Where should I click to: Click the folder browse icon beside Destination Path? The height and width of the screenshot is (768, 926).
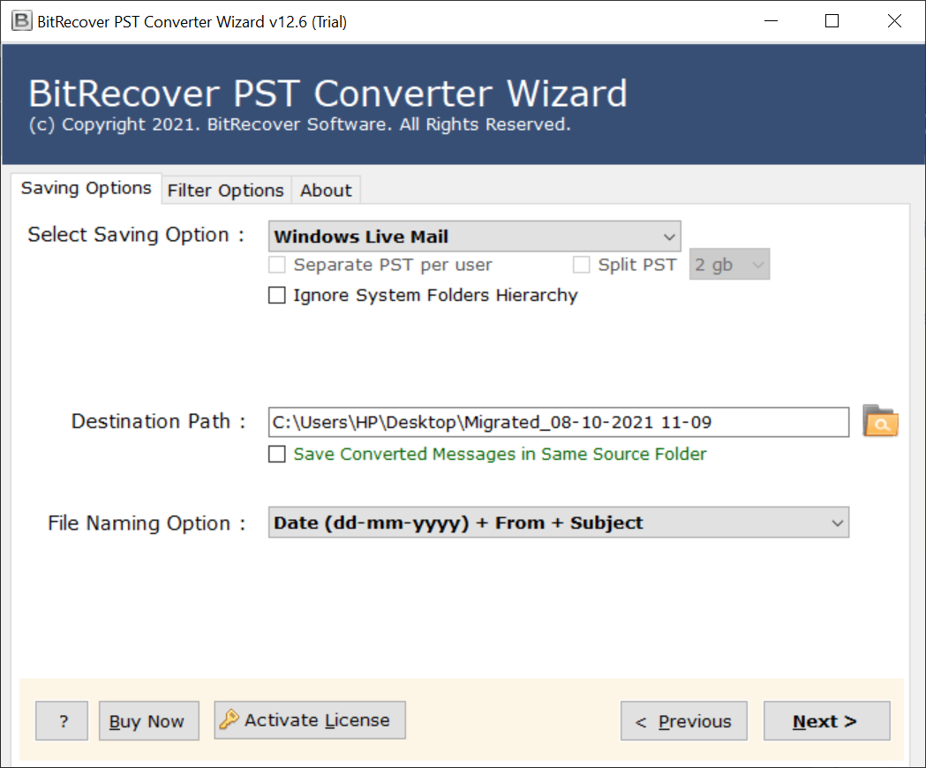pyautogui.click(x=880, y=421)
